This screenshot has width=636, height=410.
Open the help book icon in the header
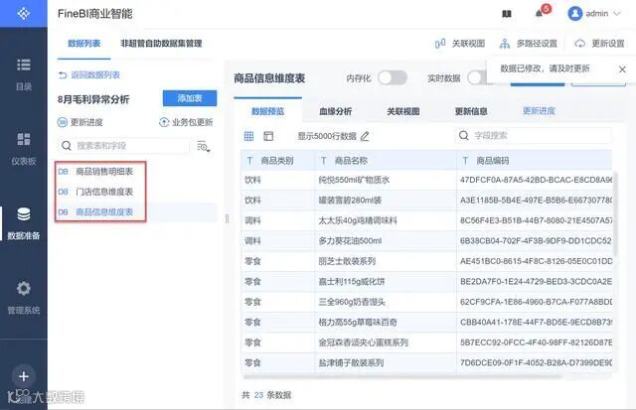point(507,14)
